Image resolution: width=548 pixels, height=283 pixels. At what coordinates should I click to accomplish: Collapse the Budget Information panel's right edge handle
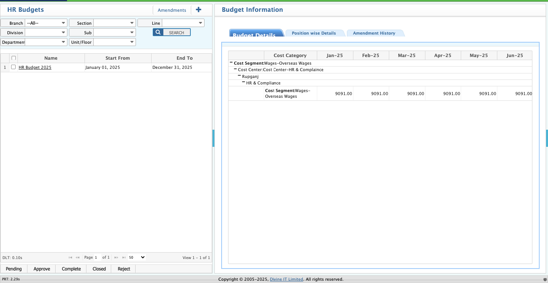tap(546, 138)
